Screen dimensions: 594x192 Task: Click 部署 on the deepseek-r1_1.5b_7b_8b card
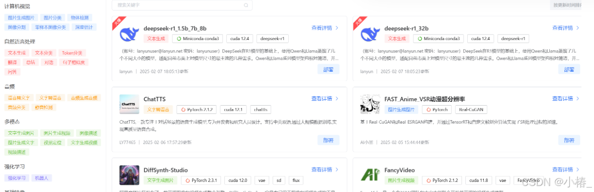[328, 69]
